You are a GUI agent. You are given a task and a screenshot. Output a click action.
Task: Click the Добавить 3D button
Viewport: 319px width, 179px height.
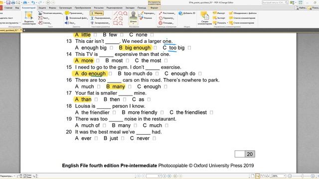pyautogui.click(x=187, y=13)
